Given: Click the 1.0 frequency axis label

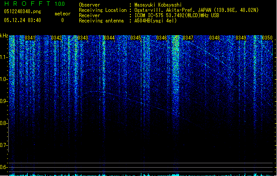Looking at the screenshot, I should [4, 79].
